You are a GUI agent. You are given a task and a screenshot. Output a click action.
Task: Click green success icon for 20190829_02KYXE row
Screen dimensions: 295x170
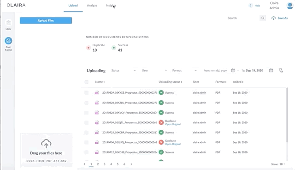coord(161,92)
